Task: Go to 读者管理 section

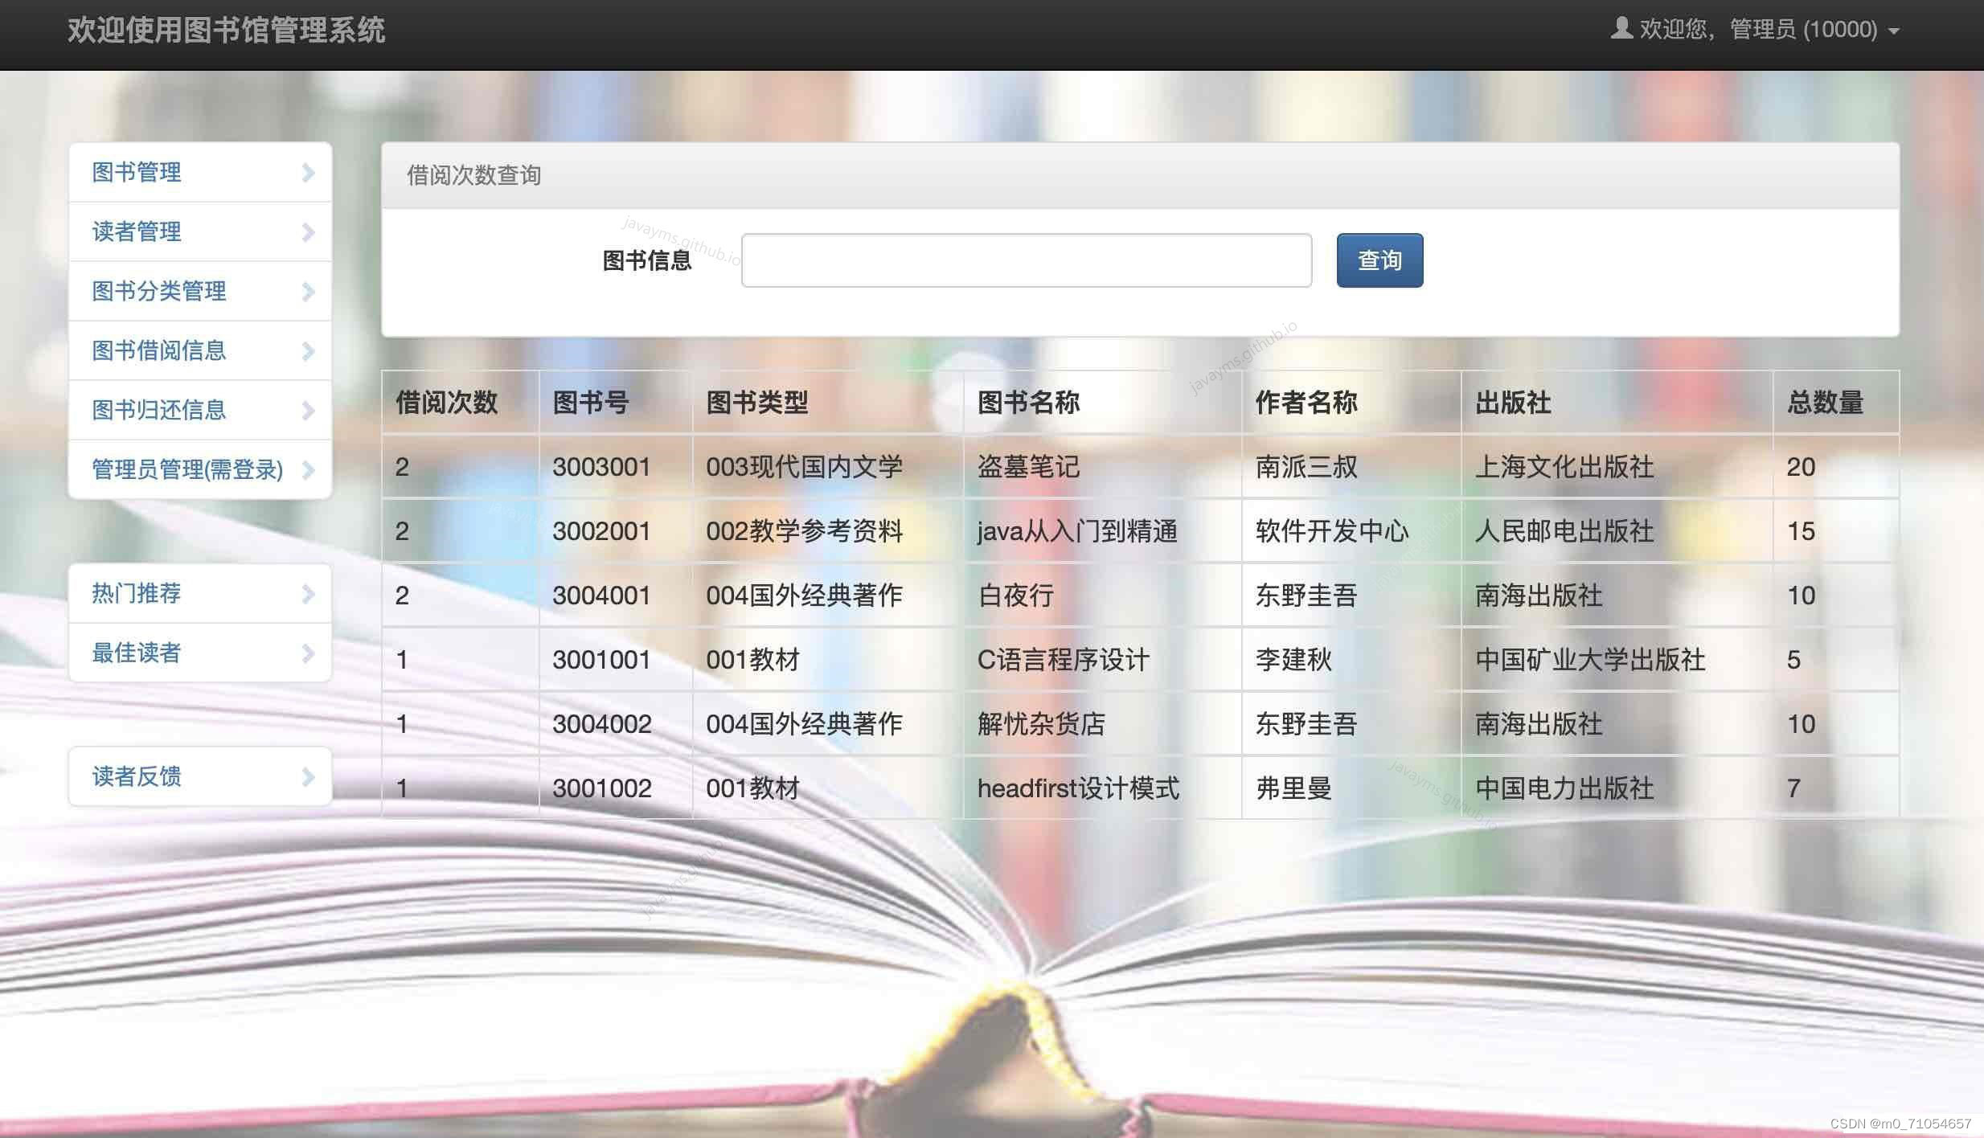Action: 137,232
